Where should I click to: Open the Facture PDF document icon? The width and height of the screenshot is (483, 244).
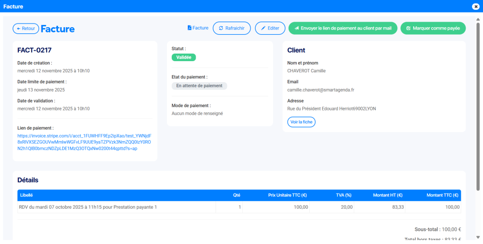pos(198,28)
